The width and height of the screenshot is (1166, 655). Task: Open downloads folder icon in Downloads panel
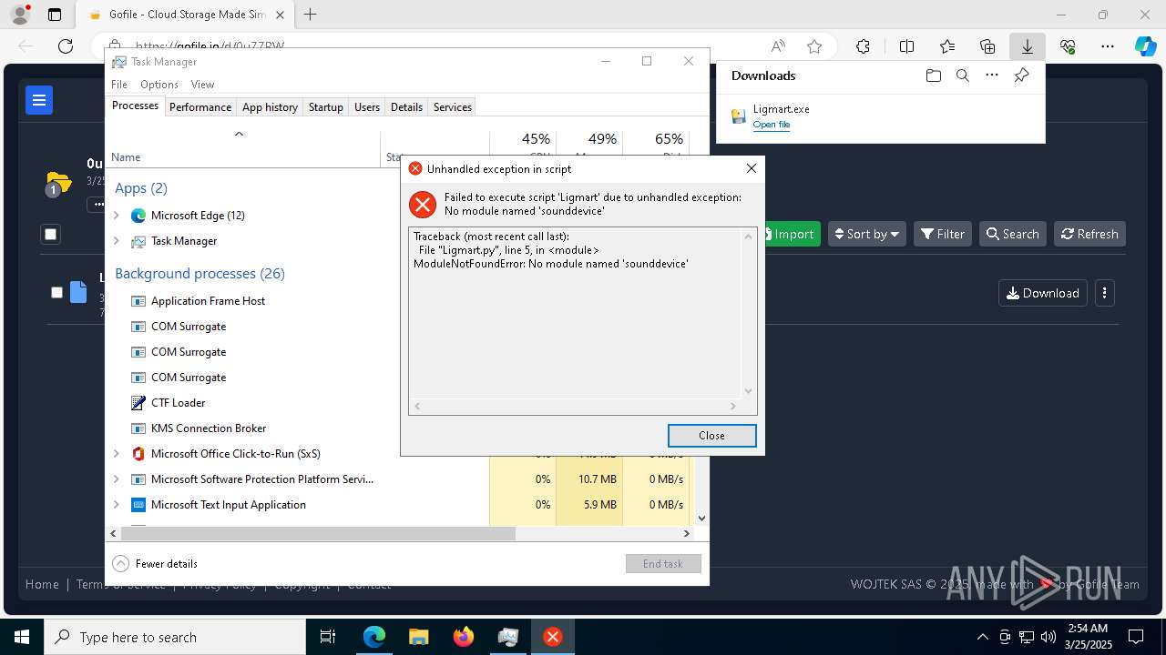click(933, 76)
